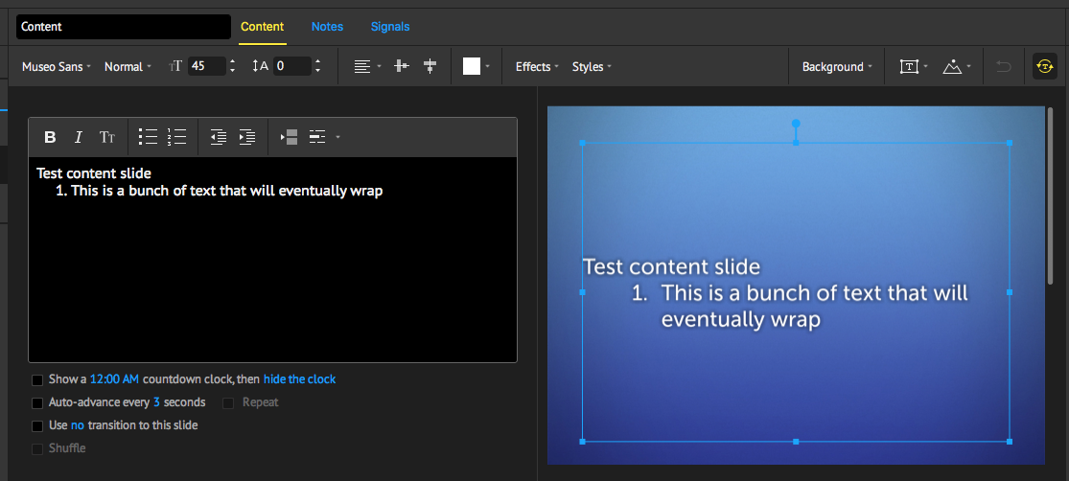Click the undo arrow icon
Screen dimensions: 1069x481
click(1004, 66)
